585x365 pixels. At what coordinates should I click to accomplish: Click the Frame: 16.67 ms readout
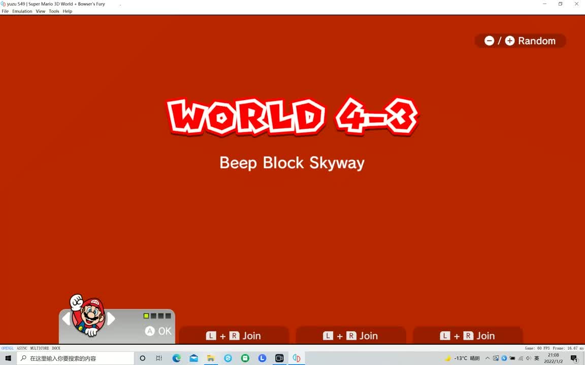(x=568, y=348)
